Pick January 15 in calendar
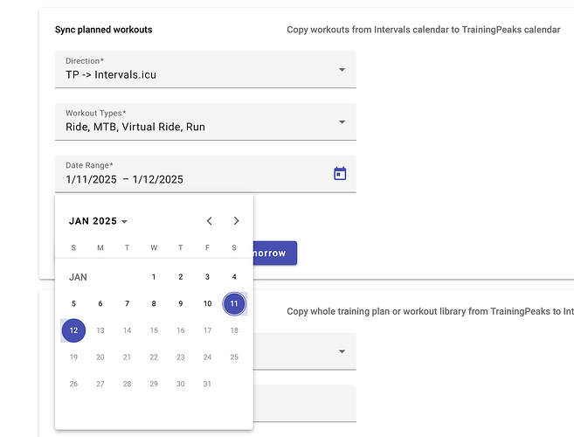The image size is (574, 437). tap(154, 330)
